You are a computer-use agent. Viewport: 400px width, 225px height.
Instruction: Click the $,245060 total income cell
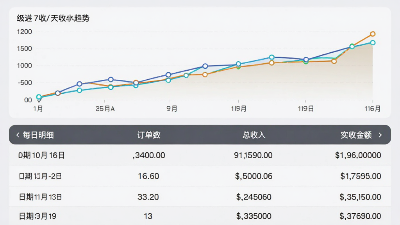[x=254, y=197]
